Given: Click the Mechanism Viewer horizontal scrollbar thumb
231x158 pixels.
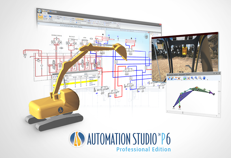Looking at the screenshot, I should point(183,112).
